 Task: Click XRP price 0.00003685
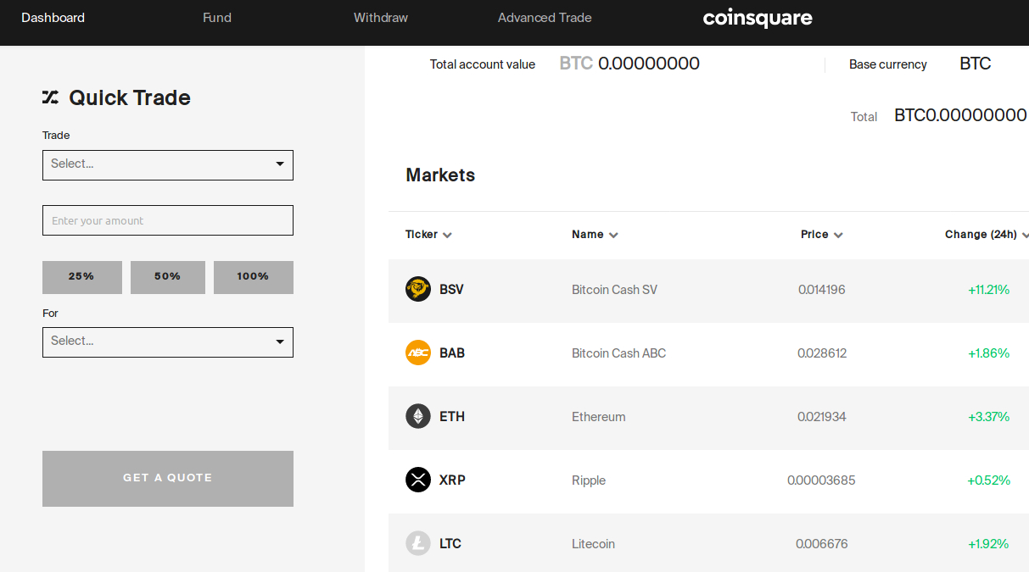(x=821, y=480)
